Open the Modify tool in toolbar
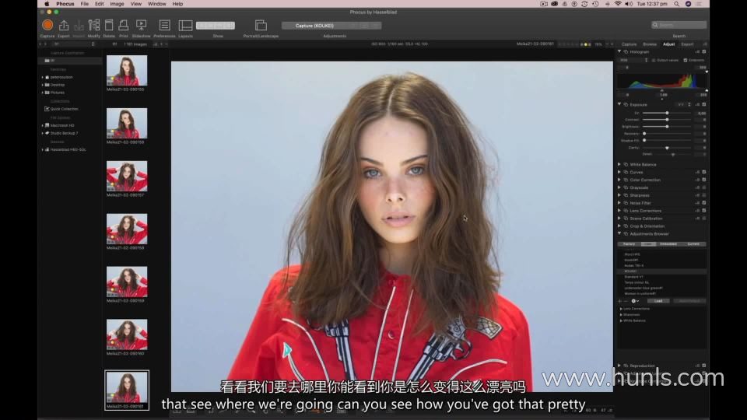Viewport: 747px width, 420px height. (94, 25)
